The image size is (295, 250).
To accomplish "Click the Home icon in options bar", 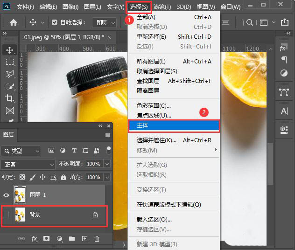I will (14, 22).
